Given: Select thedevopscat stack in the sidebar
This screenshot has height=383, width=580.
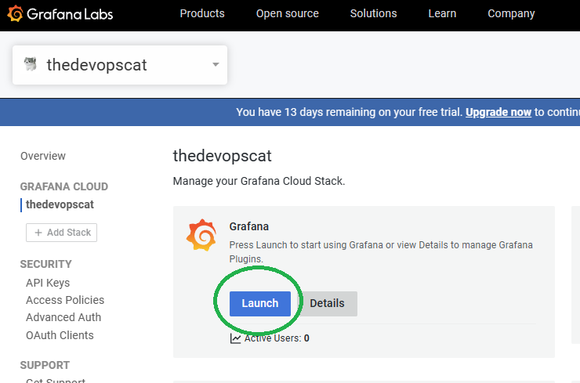Looking at the screenshot, I should tap(60, 204).
